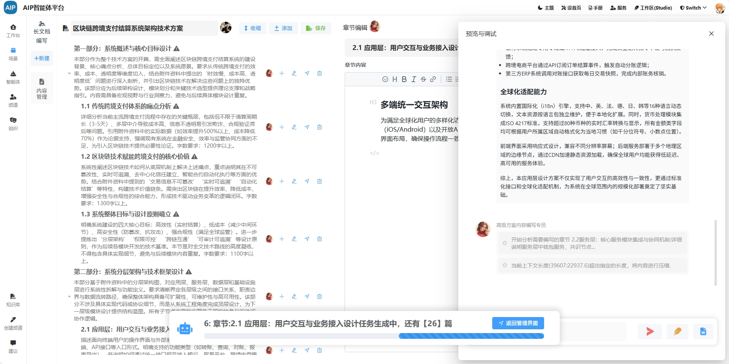Toggle bold formatting in the chapter editor
729x364 pixels.
click(x=404, y=79)
